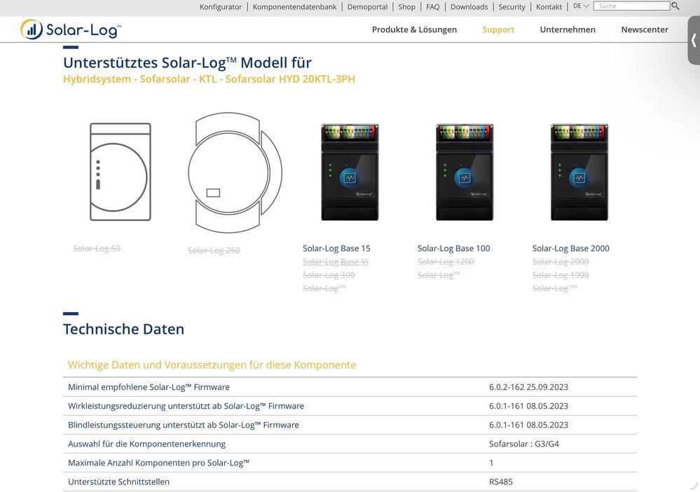Go to the Downloads page
Screen dimensions: 700x492
469,7
